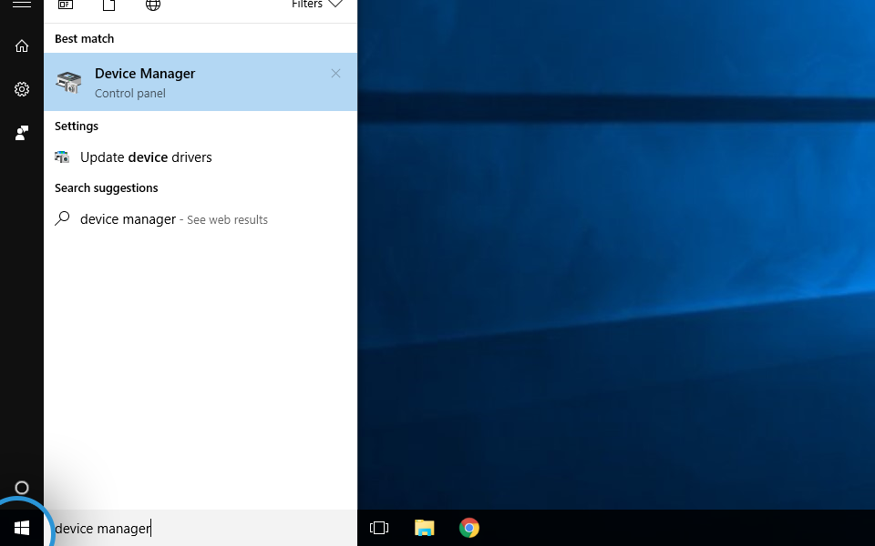Click the Best match heading
The width and height of the screenshot is (875, 546).
[84, 38]
